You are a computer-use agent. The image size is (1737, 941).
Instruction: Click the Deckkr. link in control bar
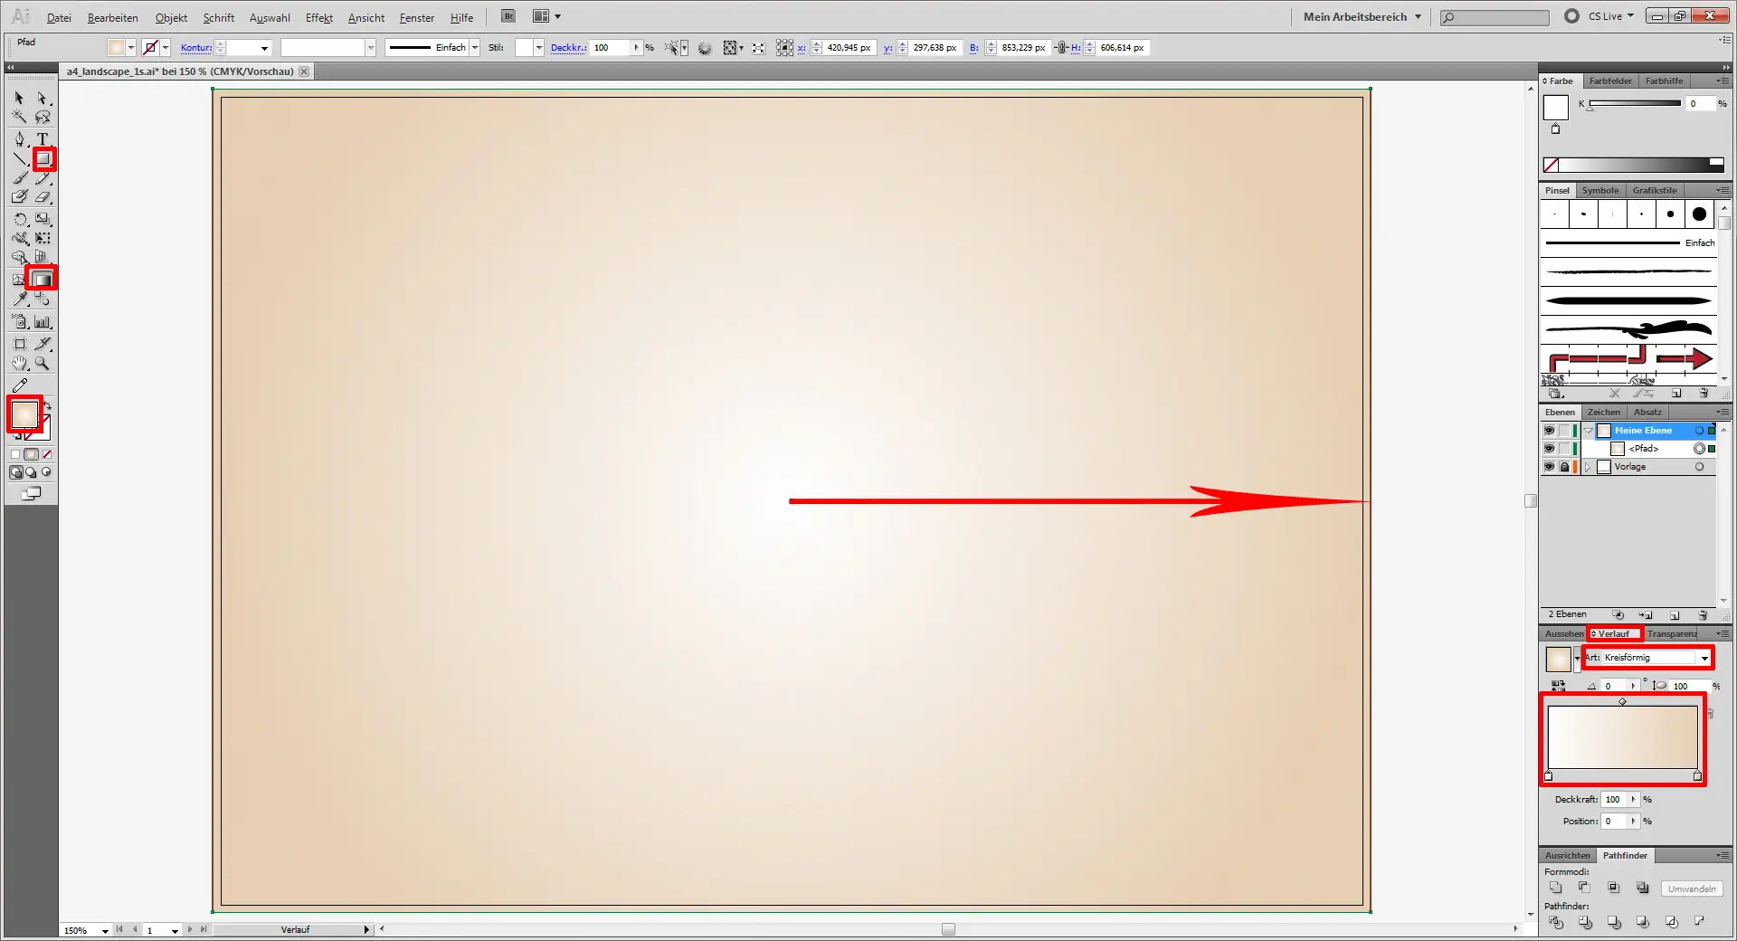(x=567, y=48)
